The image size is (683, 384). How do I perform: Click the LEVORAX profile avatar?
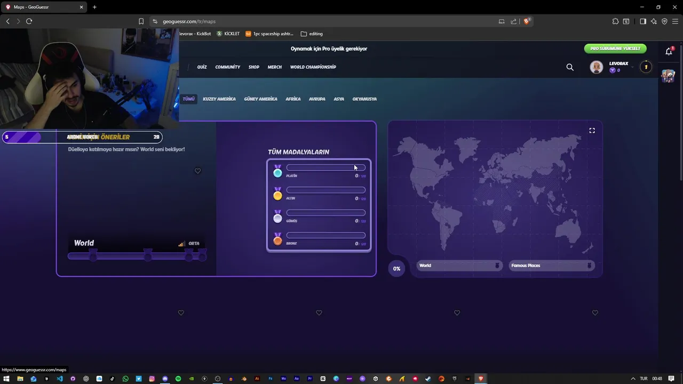[597, 67]
